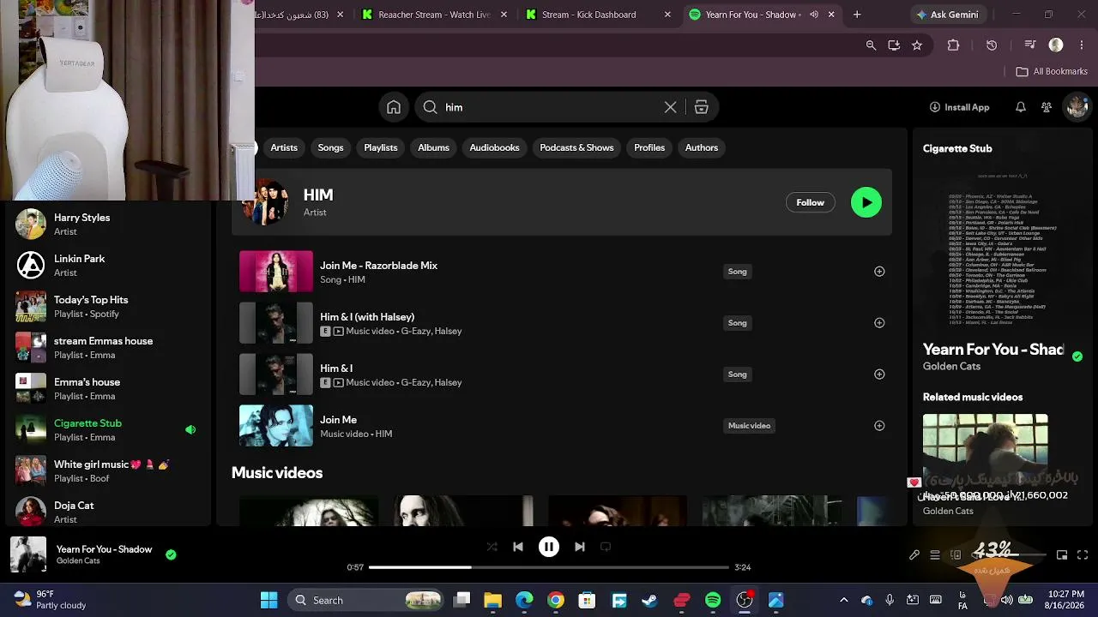Open Steam from the taskbar
This screenshot has width=1098, height=617.
[649, 600]
